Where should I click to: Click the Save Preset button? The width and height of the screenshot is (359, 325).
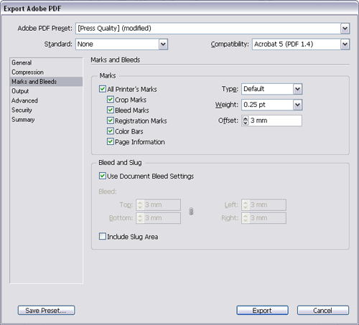[x=46, y=311]
